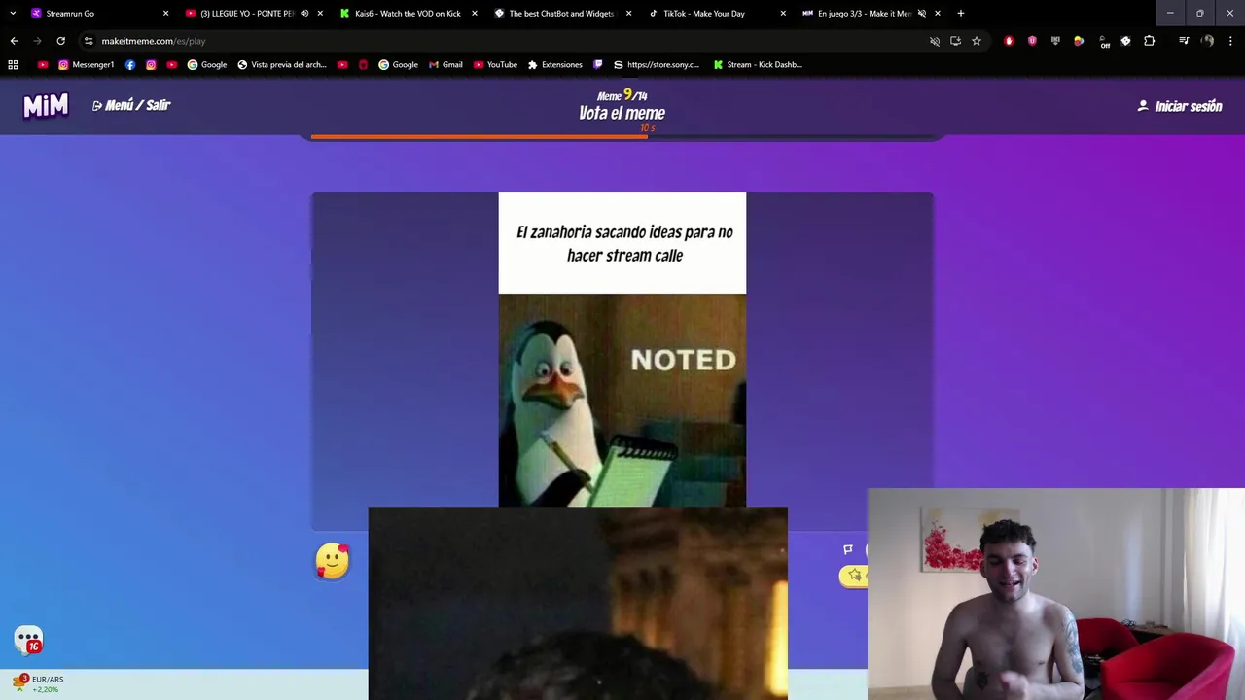The width and height of the screenshot is (1245, 700).
Task: Click the vote timer progress bar
Action: (622, 137)
